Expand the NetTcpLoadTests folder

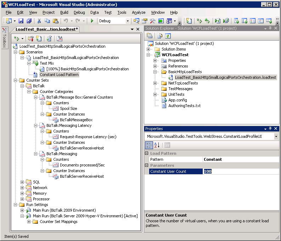[x=155, y=83]
